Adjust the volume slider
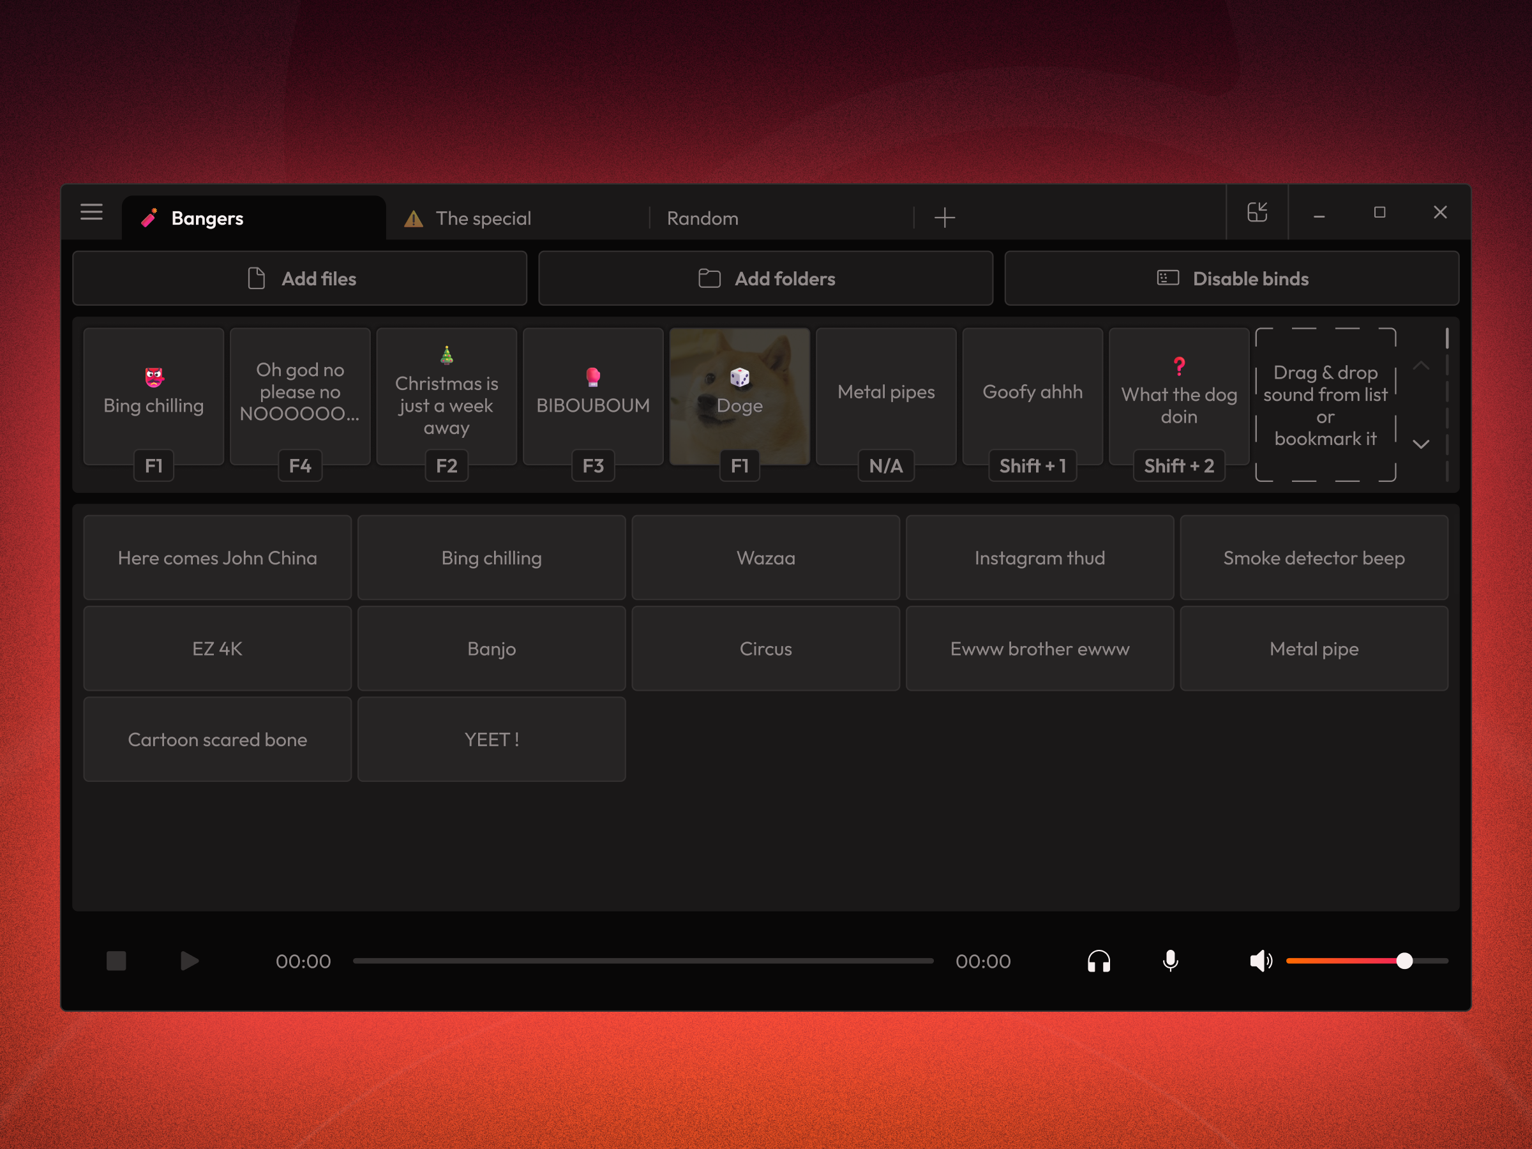 (x=1404, y=961)
